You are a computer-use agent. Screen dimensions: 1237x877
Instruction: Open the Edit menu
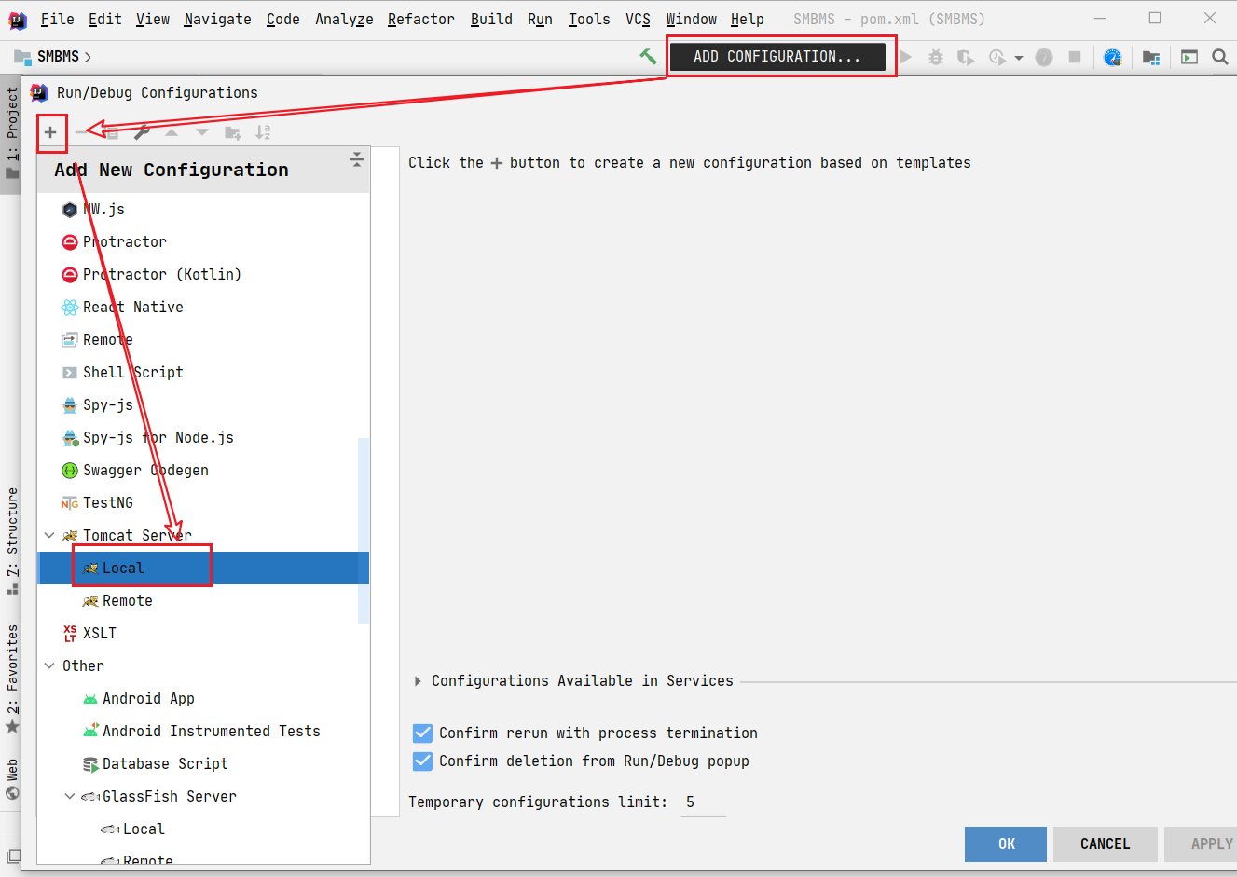click(104, 19)
